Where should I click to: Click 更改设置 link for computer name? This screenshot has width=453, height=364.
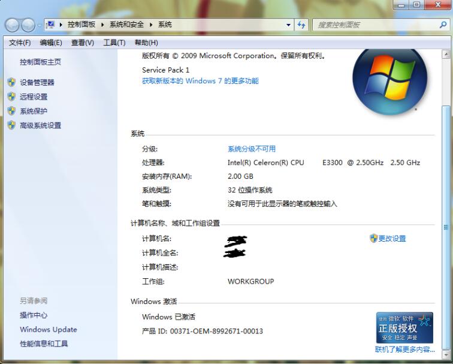point(392,239)
